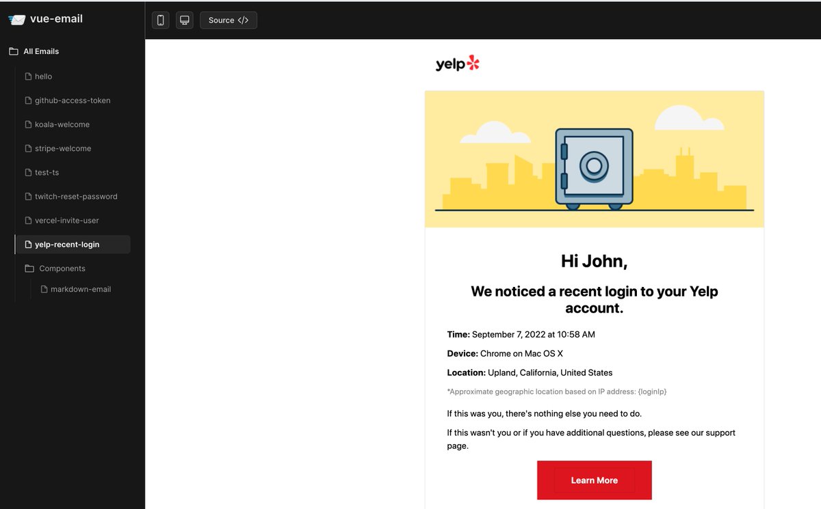The width and height of the screenshot is (821, 509).
Task: Switch to mobile preview icon
Action: (161, 20)
